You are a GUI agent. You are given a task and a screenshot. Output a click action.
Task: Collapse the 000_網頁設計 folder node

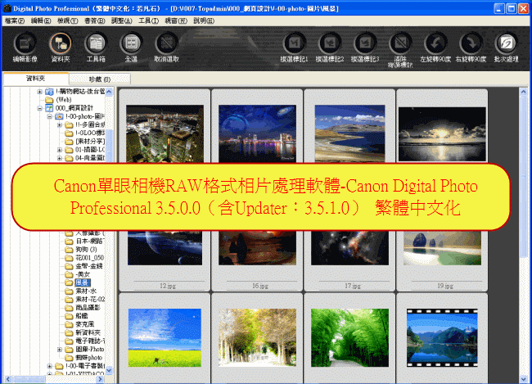click(x=39, y=107)
